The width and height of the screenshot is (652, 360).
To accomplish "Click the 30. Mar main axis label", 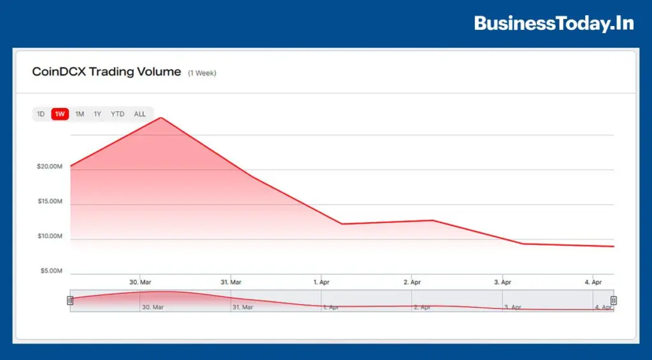I will (x=140, y=282).
